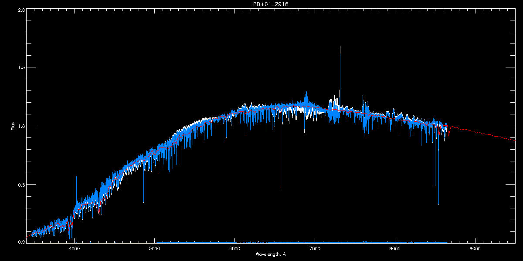Viewport: 523px width, 261px height.
Task: Click the 1.0 tick label on flux axis
Action: [20, 126]
